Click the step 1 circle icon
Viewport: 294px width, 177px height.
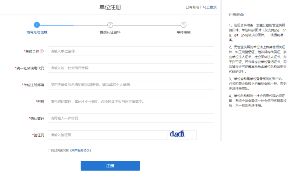(37, 25)
